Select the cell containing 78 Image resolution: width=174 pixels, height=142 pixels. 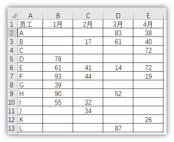58,59
